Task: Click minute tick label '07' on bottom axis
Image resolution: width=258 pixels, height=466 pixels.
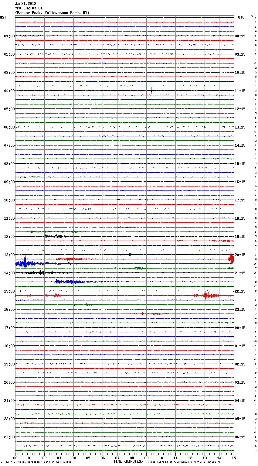Action: pyautogui.click(x=117, y=458)
